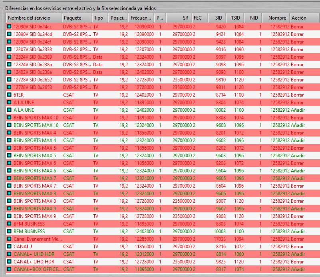The height and width of the screenshot is (277, 320).
Task: Sort by Nombre del servicio column header
Action: click(x=34, y=18)
